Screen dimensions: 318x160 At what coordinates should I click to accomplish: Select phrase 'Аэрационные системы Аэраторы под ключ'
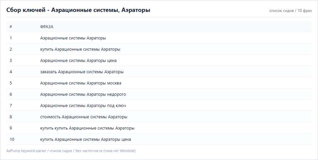[83, 106]
